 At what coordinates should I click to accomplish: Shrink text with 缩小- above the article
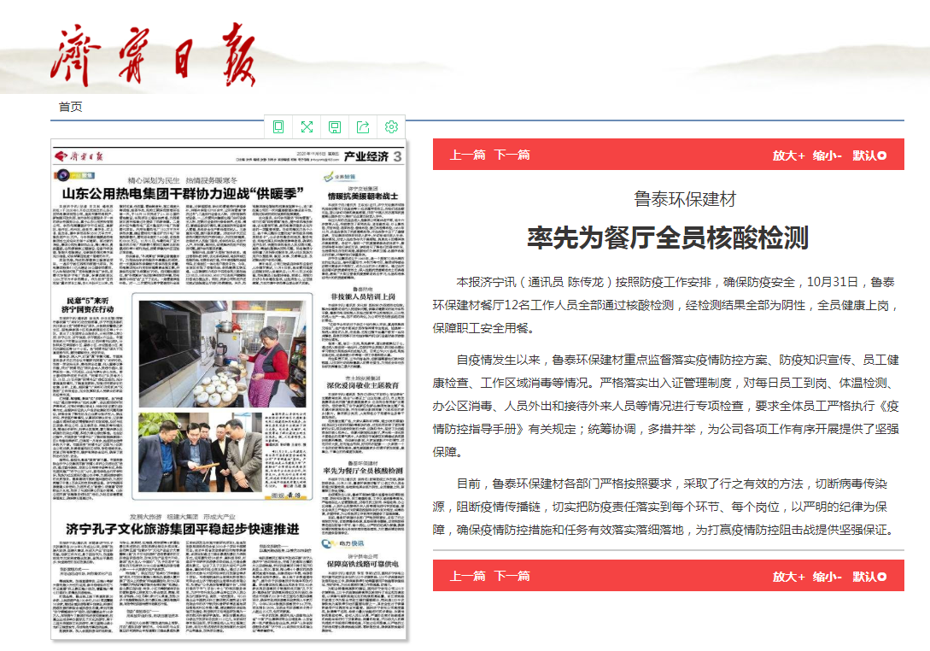pyautogui.click(x=827, y=155)
